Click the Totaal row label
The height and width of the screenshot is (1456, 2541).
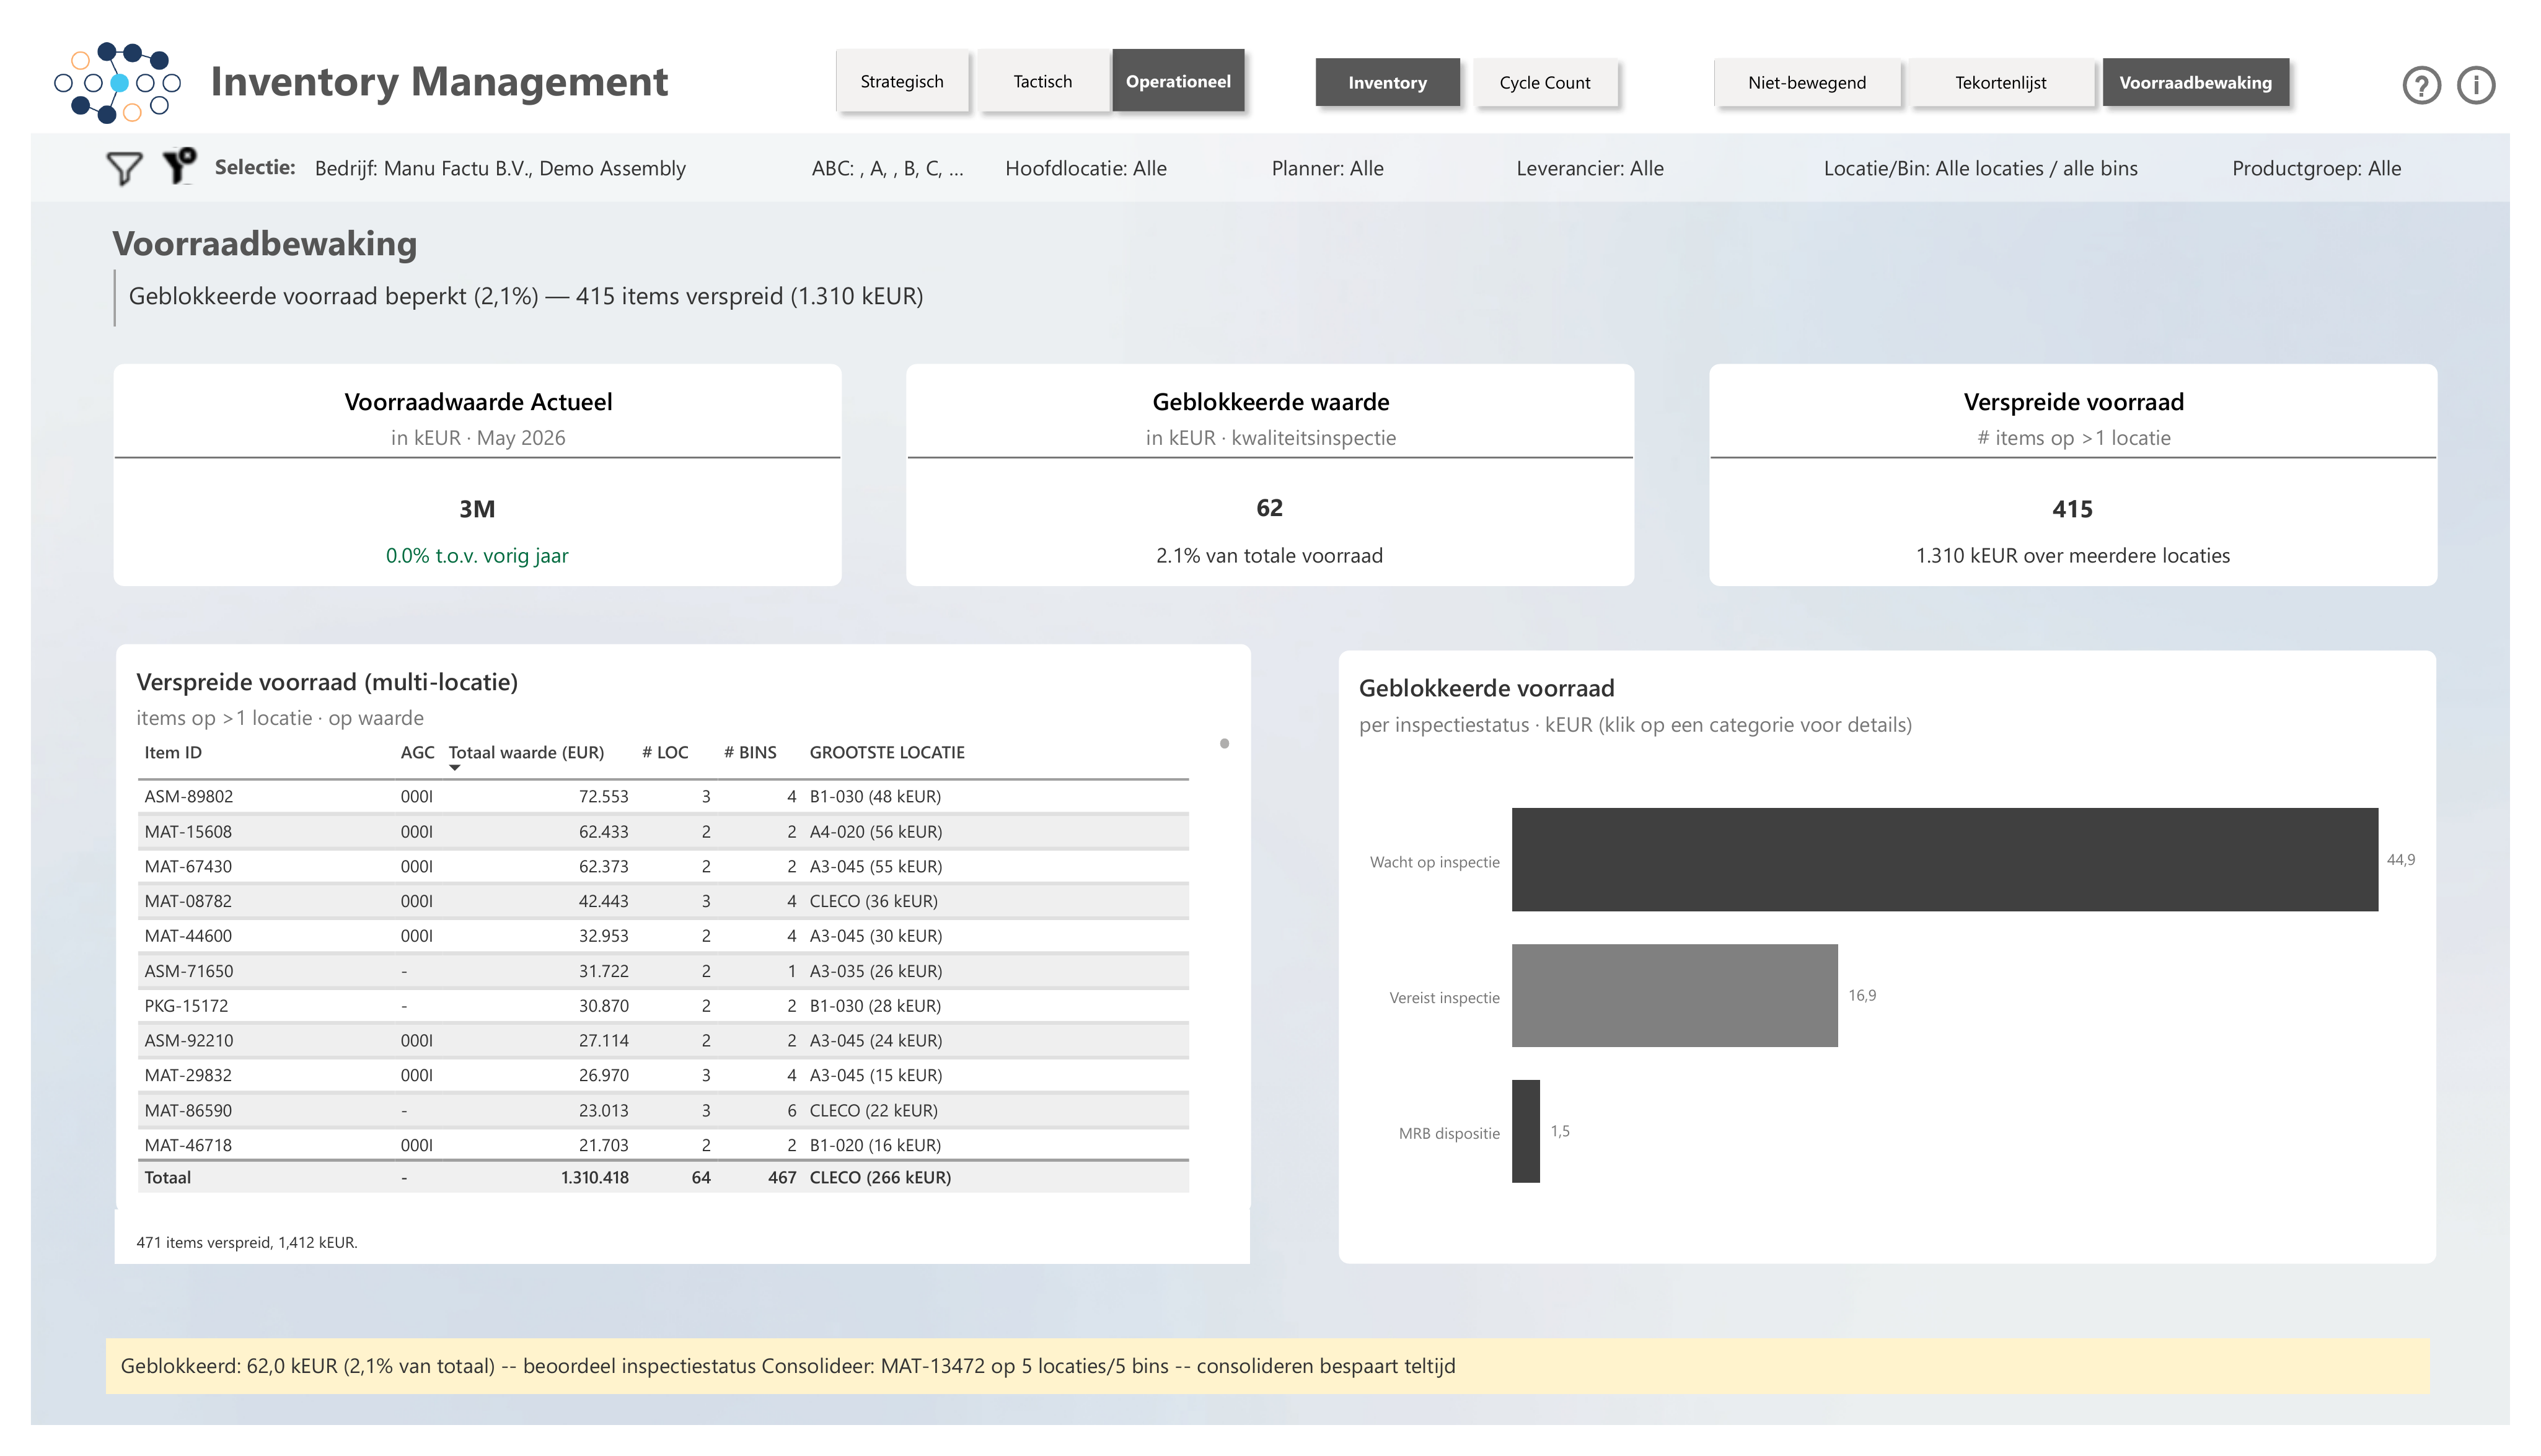(x=167, y=1177)
